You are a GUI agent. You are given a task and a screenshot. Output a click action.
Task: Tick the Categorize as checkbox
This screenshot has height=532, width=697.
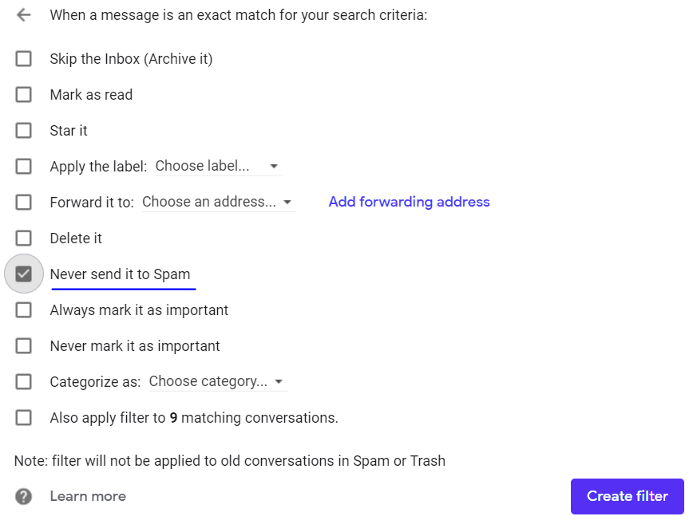coord(24,382)
